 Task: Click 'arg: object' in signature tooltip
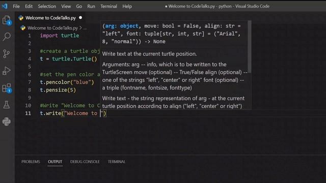click(122, 26)
